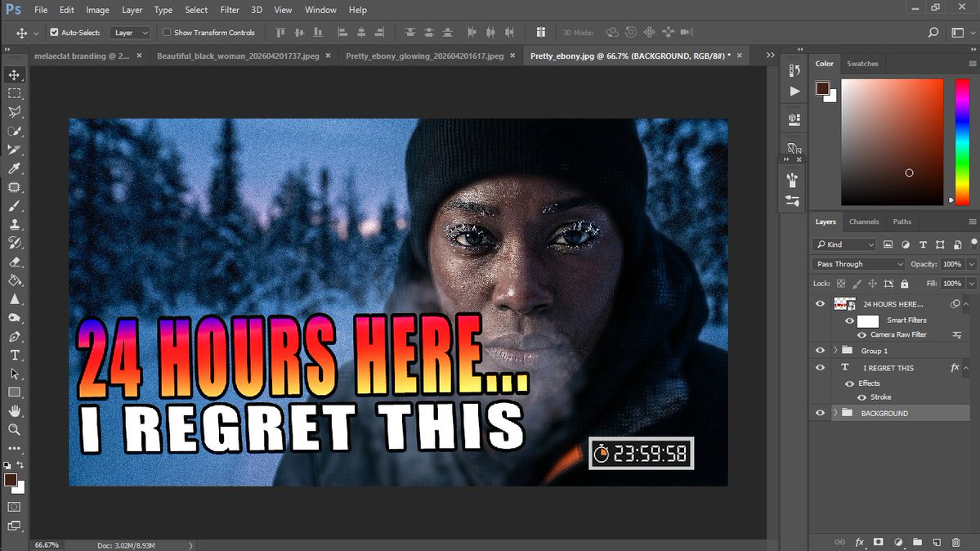Select the History Brush tool
The image size is (980, 551).
[x=15, y=243]
